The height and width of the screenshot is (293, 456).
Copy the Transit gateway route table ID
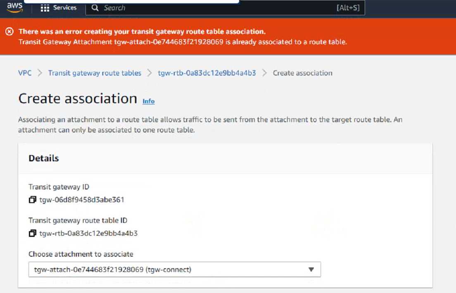tap(33, 234)
